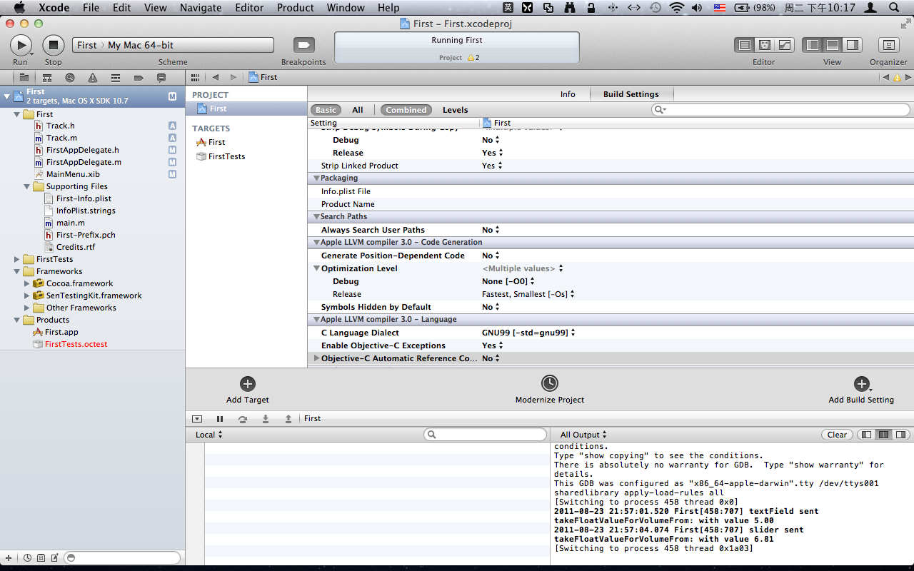Hide the navigator pane via View control
The height and width of the screenshot is (571, 914).
pyautogui.click(x=813, y=45)
